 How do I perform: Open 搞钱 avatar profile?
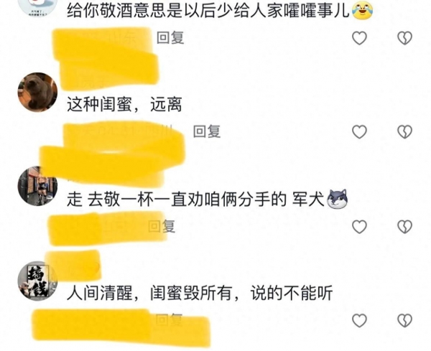(37, 281)
